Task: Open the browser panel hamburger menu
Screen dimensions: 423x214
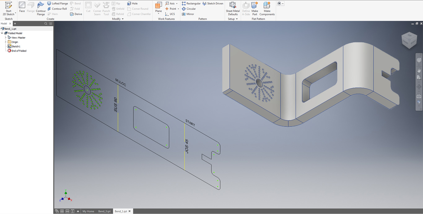Action: 51,24
